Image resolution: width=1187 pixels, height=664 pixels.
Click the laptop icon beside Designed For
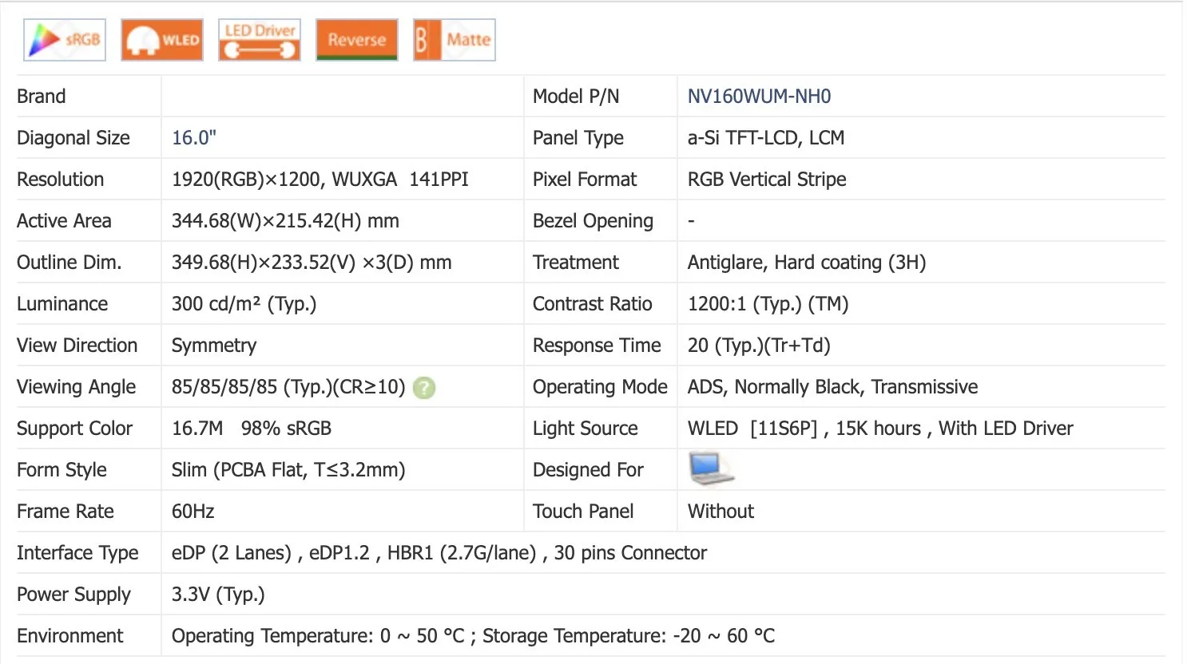(x=710, y=469)
